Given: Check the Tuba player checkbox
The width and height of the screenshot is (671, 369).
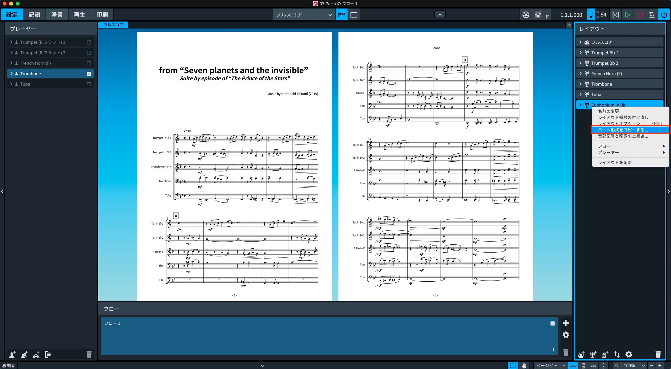Looking at the screenshot, I should pyautogui.click(x=89, y=84).
